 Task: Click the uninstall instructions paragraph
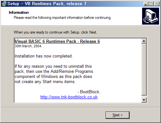pos(54,74)
